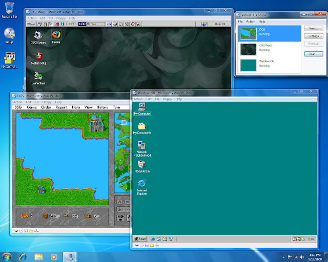Viewport: 328px width, 262px height.
Task: Open Internet Explorer from Windows 7 taskbar
Action: point(23,257)
